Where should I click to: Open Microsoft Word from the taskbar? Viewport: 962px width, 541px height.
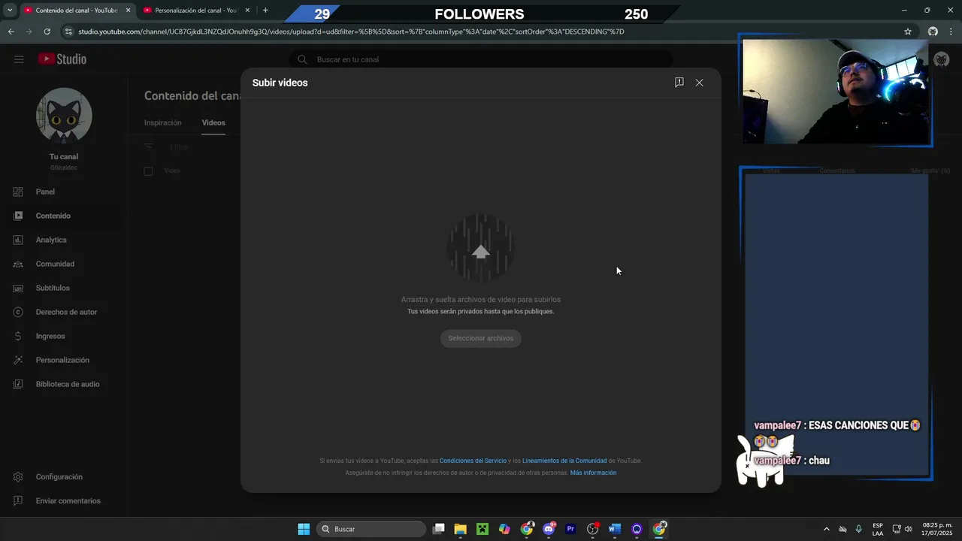point(615,529)
